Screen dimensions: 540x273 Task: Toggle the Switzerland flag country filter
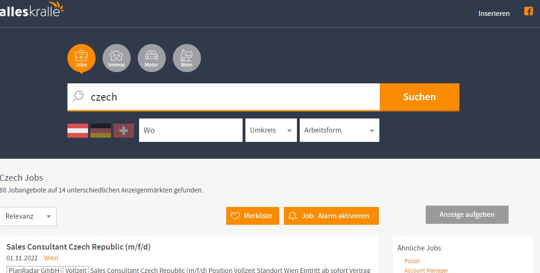[x=124, y=130]
